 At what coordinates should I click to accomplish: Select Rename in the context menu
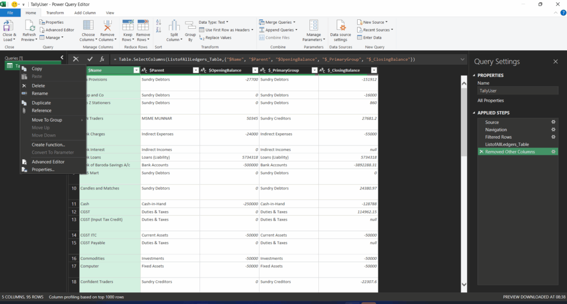tap(39, 93)
